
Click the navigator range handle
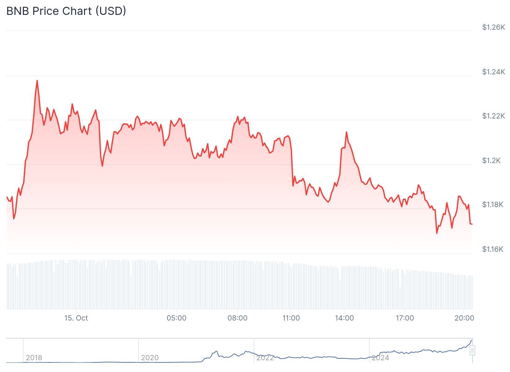point(472,351)
